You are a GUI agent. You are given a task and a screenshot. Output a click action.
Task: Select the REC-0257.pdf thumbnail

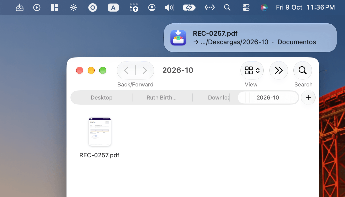pyautogui.click(x=100, y=131)
